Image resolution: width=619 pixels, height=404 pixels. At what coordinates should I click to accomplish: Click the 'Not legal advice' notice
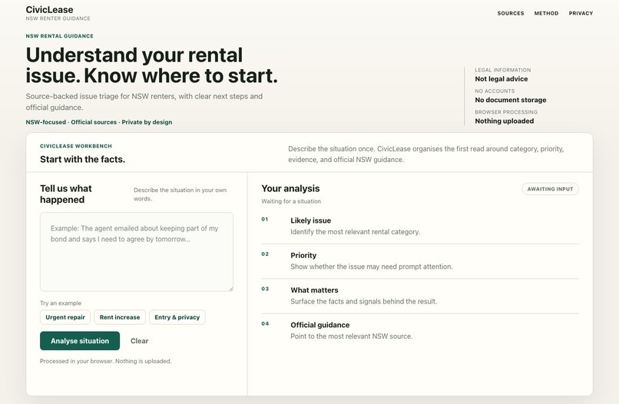click(x=501, y=79)
